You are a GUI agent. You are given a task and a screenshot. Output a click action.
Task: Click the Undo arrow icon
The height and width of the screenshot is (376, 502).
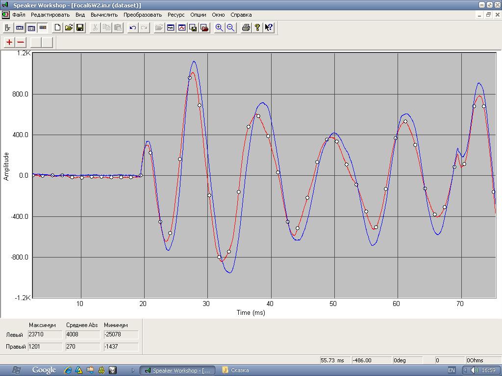[x=132, y=28]
